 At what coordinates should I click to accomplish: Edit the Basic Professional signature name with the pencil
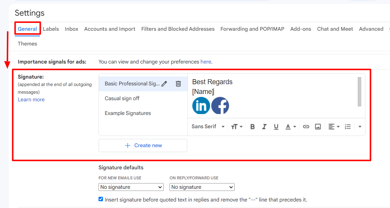pyautogui.click(x=164, y=84)
